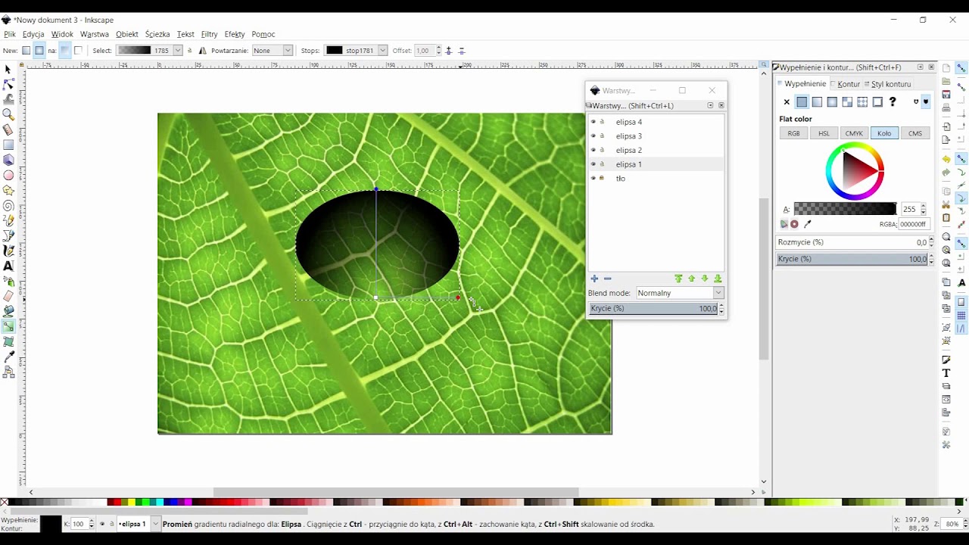Select the Calligraphy tool
969x545 pixels.
pyautogui.click(x=8, y=251)
